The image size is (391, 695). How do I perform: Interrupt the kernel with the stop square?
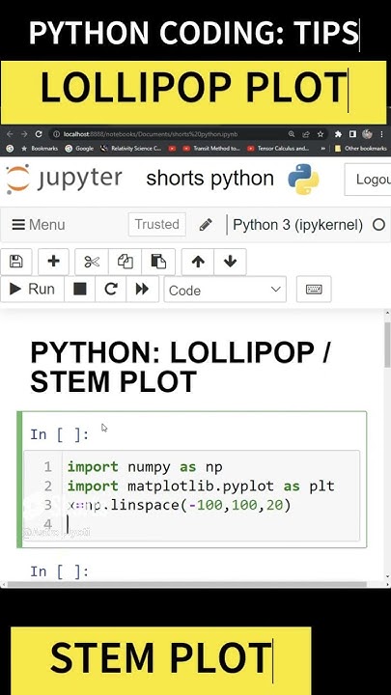point(80,289)
